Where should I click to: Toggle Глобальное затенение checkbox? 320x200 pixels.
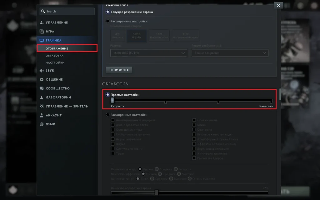pos(112,134)
